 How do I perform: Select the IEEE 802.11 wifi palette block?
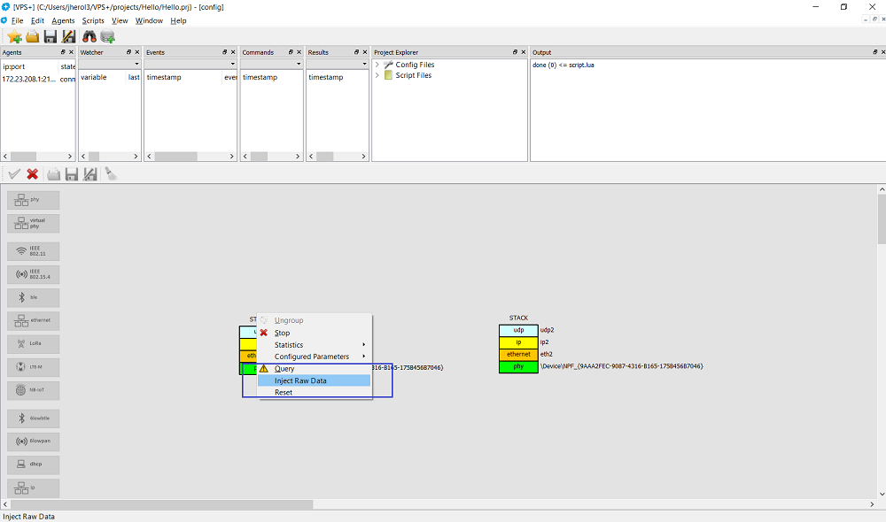pyautogui.click(x=34, y=251)
